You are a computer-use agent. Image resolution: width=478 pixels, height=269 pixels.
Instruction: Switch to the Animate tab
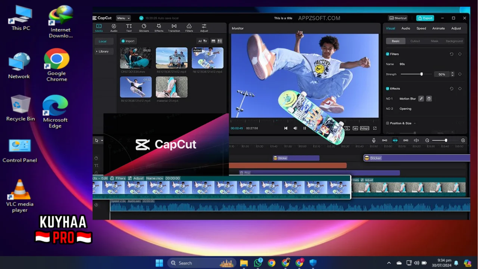point(438,28)
